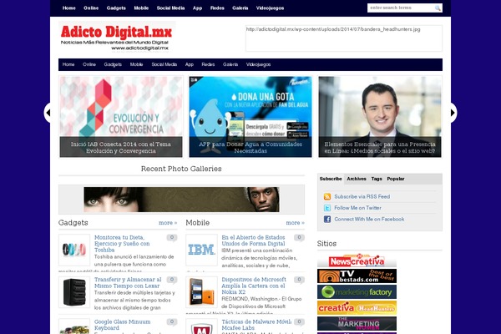Click the Adicto Digital.mx logo
The image size is (501, 334).
click(117, 37)
